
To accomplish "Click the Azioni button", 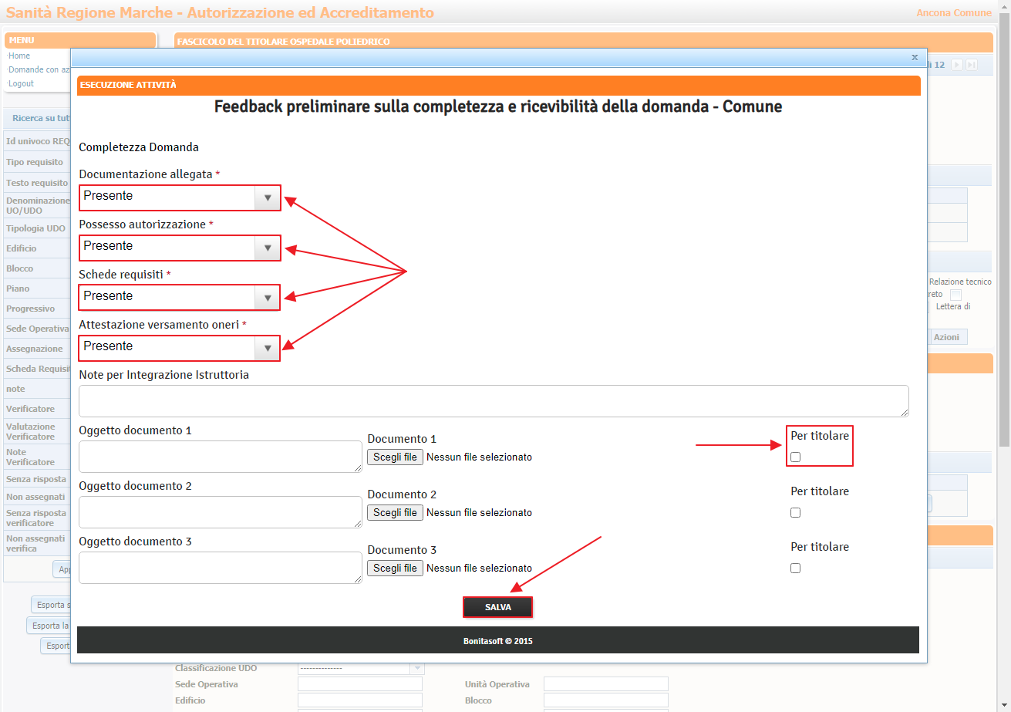I will pos(948,336).
